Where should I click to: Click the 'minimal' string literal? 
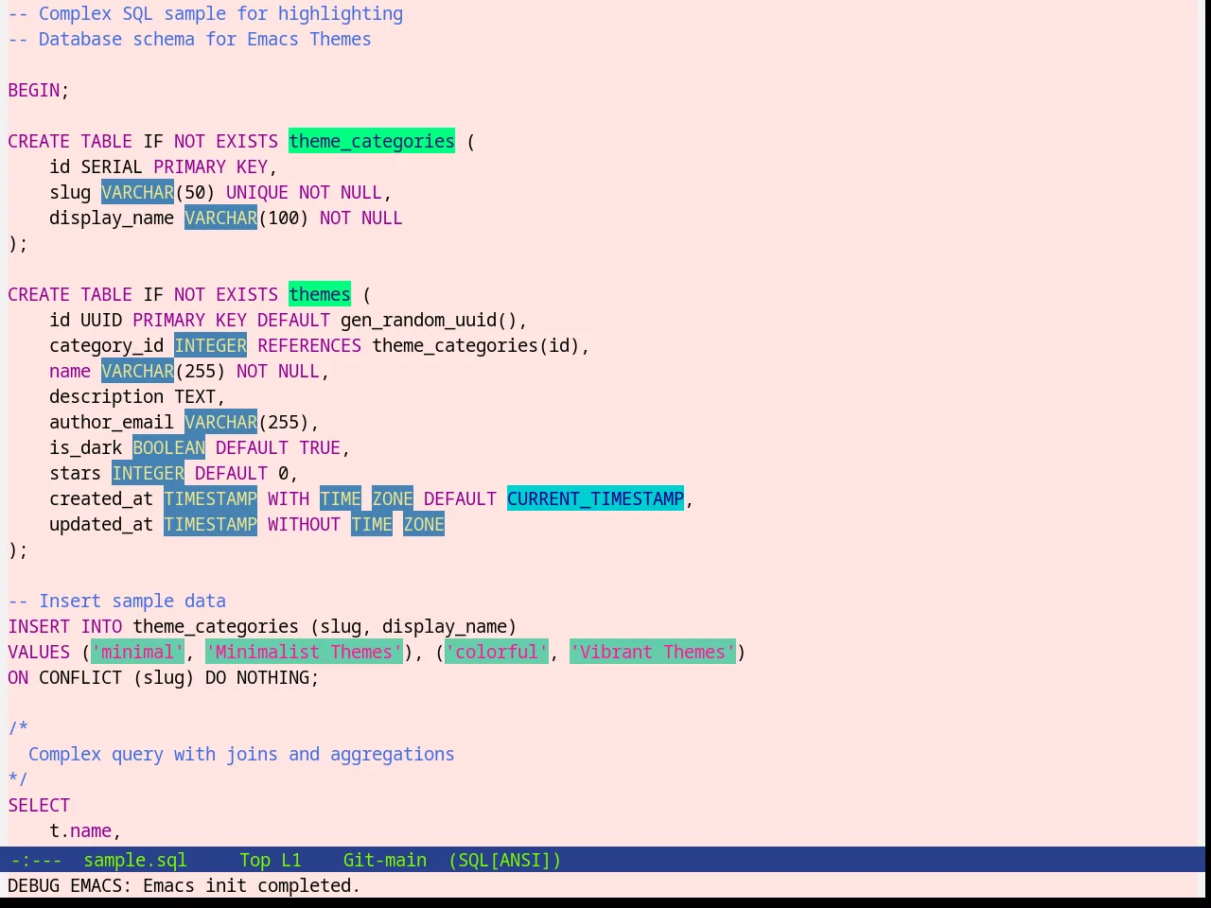click(138, 652)
